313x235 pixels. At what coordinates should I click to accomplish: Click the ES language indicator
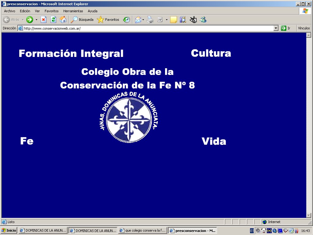click(x=252, y=231)
